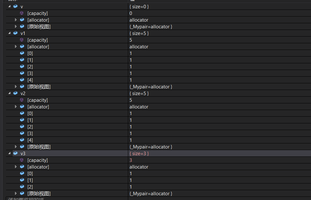Viewport: 311px width, 200px height.
Task: Click the icon of v1 element [2]
Action: click(x=22, y=66)
